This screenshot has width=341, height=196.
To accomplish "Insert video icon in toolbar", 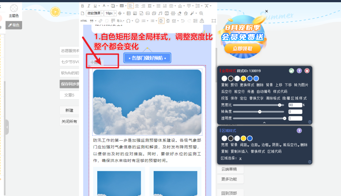I will [167, 13].
